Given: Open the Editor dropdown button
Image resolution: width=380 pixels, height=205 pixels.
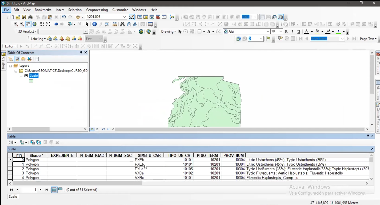Looking at the screenshot, I should tap(10, 46).
